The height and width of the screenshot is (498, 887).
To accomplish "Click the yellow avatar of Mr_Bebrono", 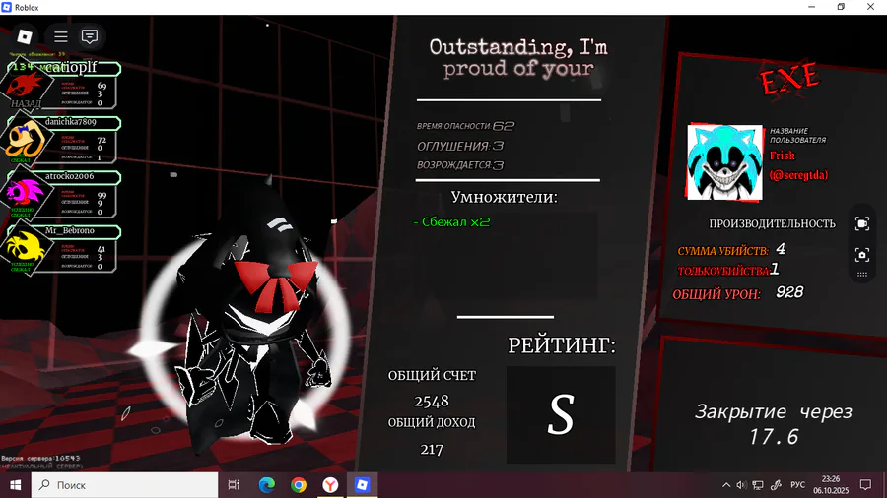I will point(24,248).
